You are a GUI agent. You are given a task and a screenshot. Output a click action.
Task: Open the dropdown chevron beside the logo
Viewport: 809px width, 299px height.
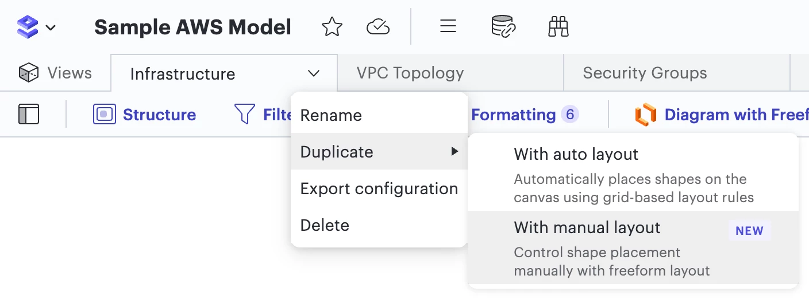coord(51,27)
